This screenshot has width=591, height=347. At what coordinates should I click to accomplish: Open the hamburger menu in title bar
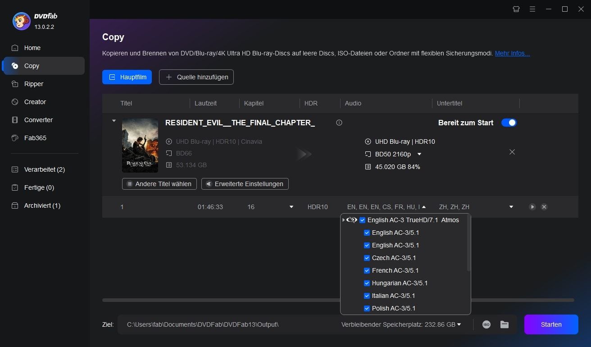pos(532,9)
